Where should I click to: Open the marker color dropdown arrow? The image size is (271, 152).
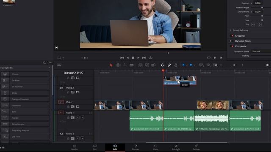pos(194,65)
